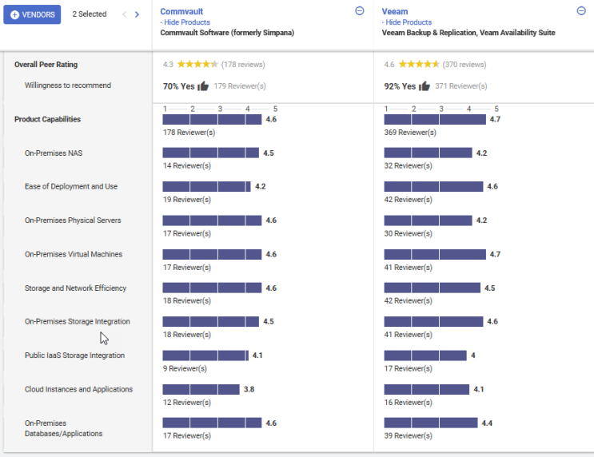Select the Product Capabilities row heading

click(47, 120)
